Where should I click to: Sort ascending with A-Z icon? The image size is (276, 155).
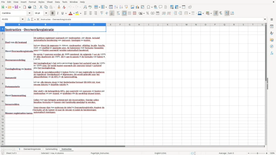coord(116,7)
